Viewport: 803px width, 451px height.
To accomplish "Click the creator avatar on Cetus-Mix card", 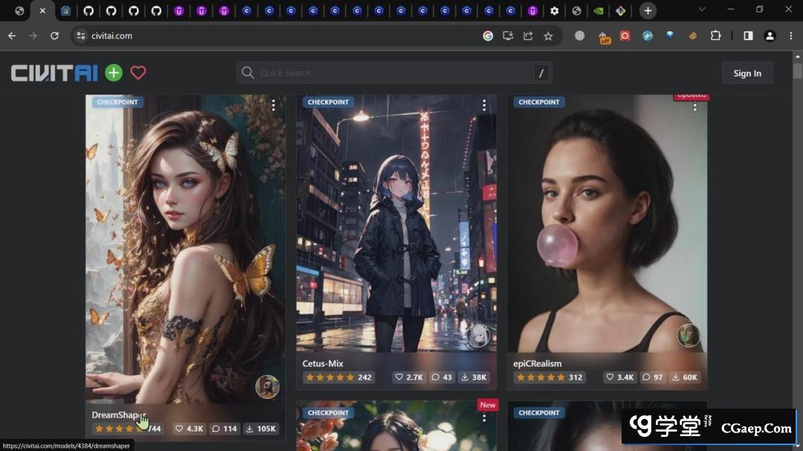I will point(478,335).
